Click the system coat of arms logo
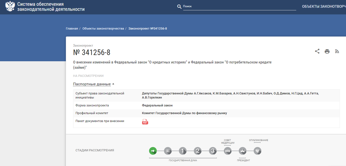This screenshot has height=166, width=346. 10,6
